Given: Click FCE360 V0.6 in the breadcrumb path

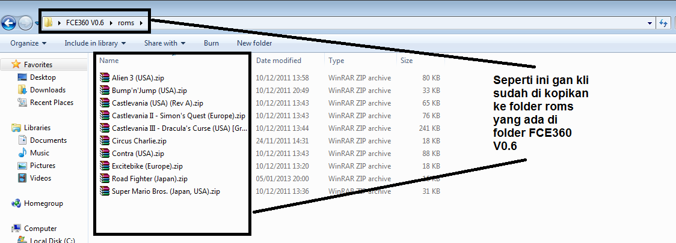Looking at the screenshot, I should (85, 23).
